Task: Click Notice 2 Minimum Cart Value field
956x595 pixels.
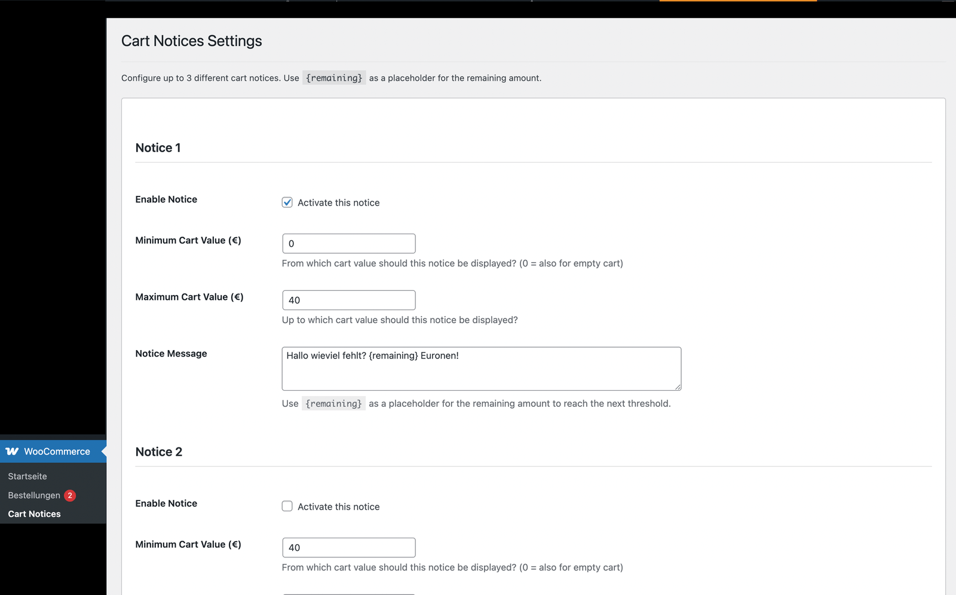Action: (x=349, y=548)
